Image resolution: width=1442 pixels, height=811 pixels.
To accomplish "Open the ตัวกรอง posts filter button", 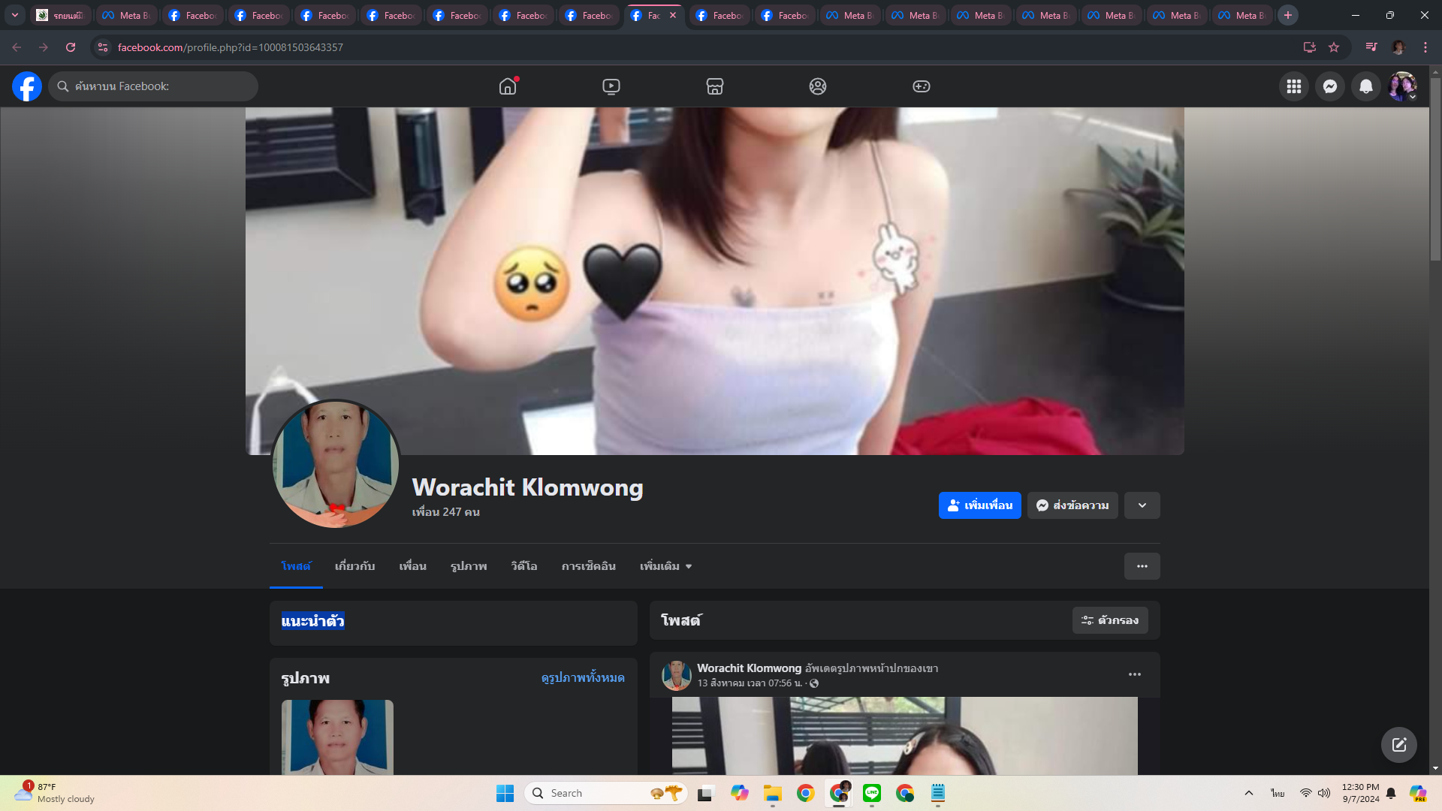I will pyautogui.click(x=1109, y=620).
